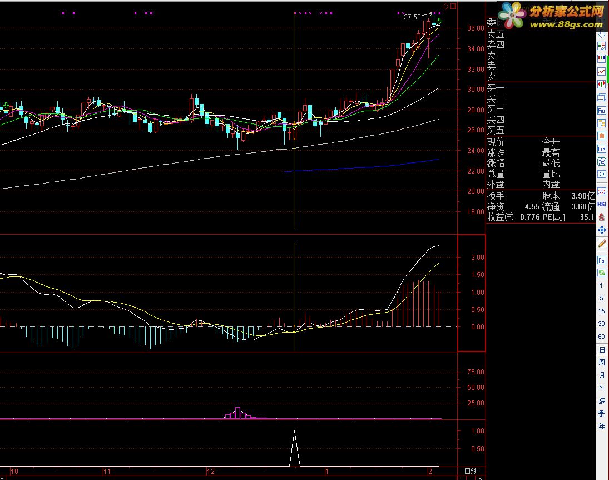
Task: Open the tree structure sector icon
Action: (601, 123)
